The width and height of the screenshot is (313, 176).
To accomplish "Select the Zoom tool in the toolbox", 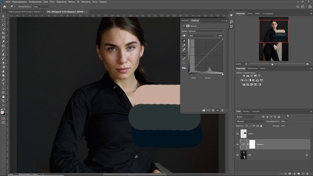I will click(x=3, y=101).
